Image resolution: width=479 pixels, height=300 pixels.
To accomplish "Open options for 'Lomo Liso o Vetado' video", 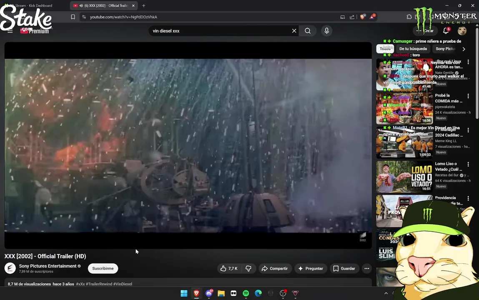I will tap(468, 165).
